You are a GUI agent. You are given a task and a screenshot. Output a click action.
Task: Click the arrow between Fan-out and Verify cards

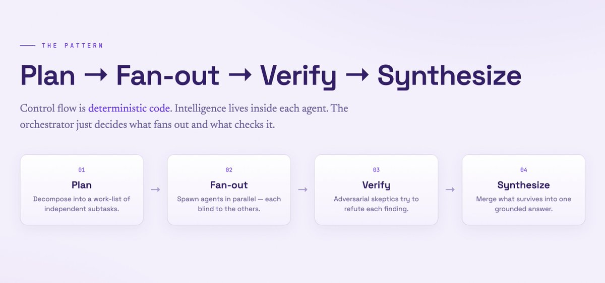pos(302,190)
